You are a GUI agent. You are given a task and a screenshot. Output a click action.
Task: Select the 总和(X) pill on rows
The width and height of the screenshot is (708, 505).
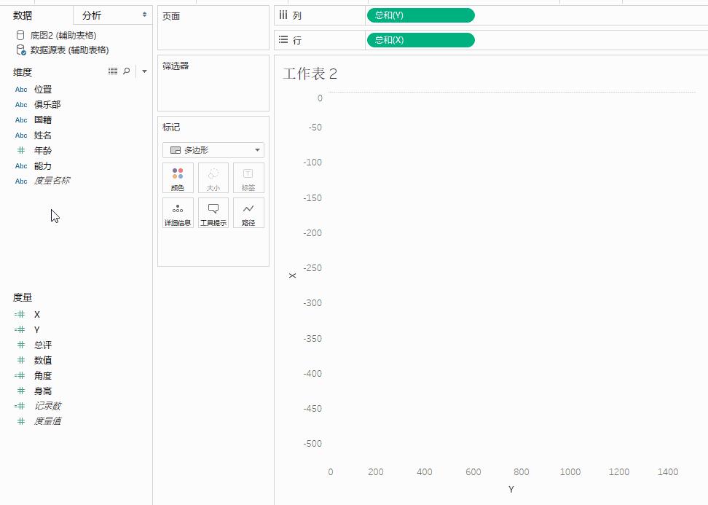point(421,40)
